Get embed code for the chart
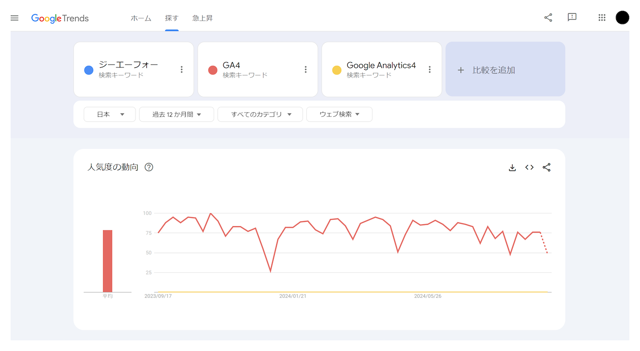The image size is (640, 351). click(x=529, y=167)
